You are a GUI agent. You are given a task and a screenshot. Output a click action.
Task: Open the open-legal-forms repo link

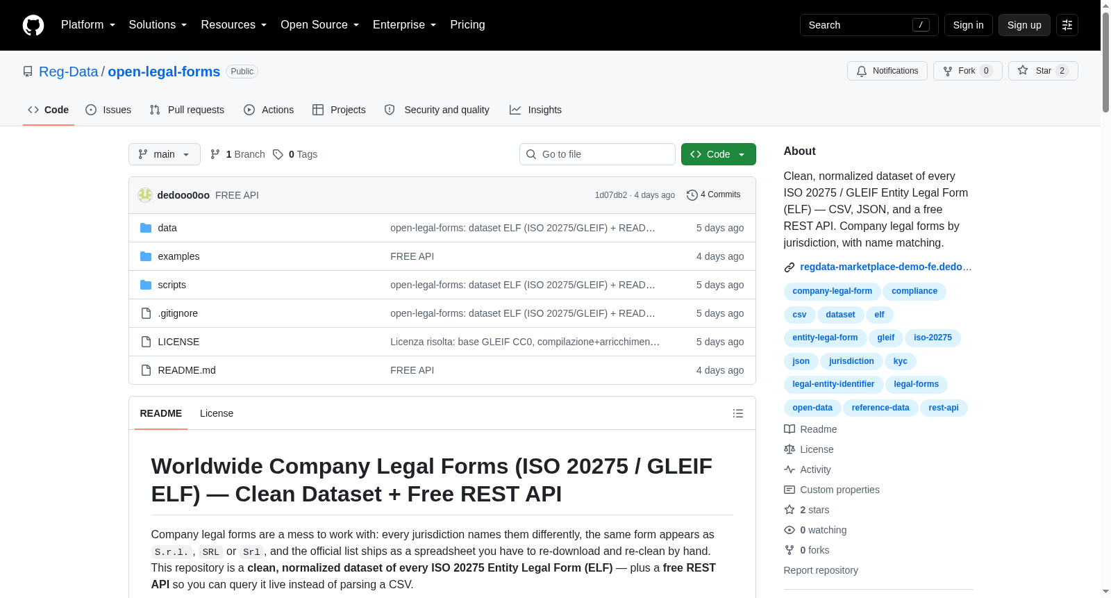(164, 72)
